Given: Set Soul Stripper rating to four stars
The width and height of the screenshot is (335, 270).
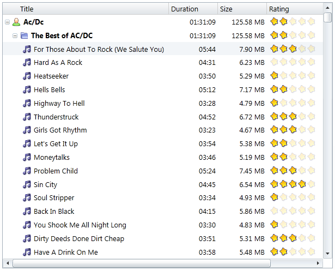Looking at the screenshot, I should (302, 197).
